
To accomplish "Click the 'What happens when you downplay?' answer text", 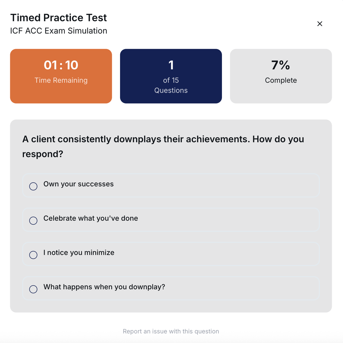I will pyautogui.click(x=104, y=287).
